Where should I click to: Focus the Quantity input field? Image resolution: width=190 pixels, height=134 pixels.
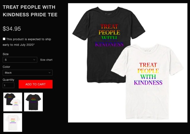click(x=8, y=85)
